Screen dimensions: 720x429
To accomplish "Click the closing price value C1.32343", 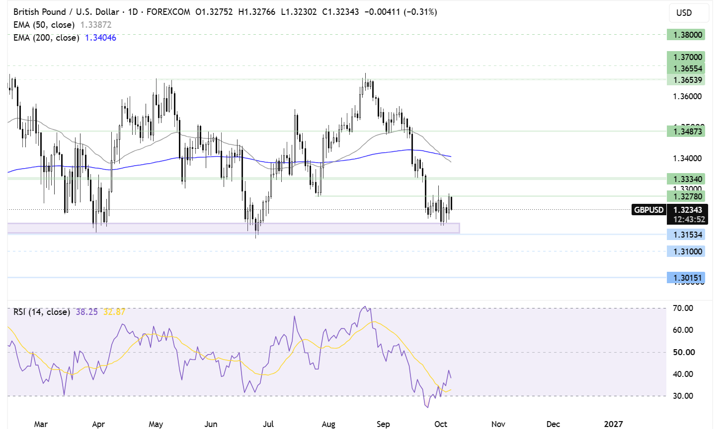I will [x=340, y=12].
